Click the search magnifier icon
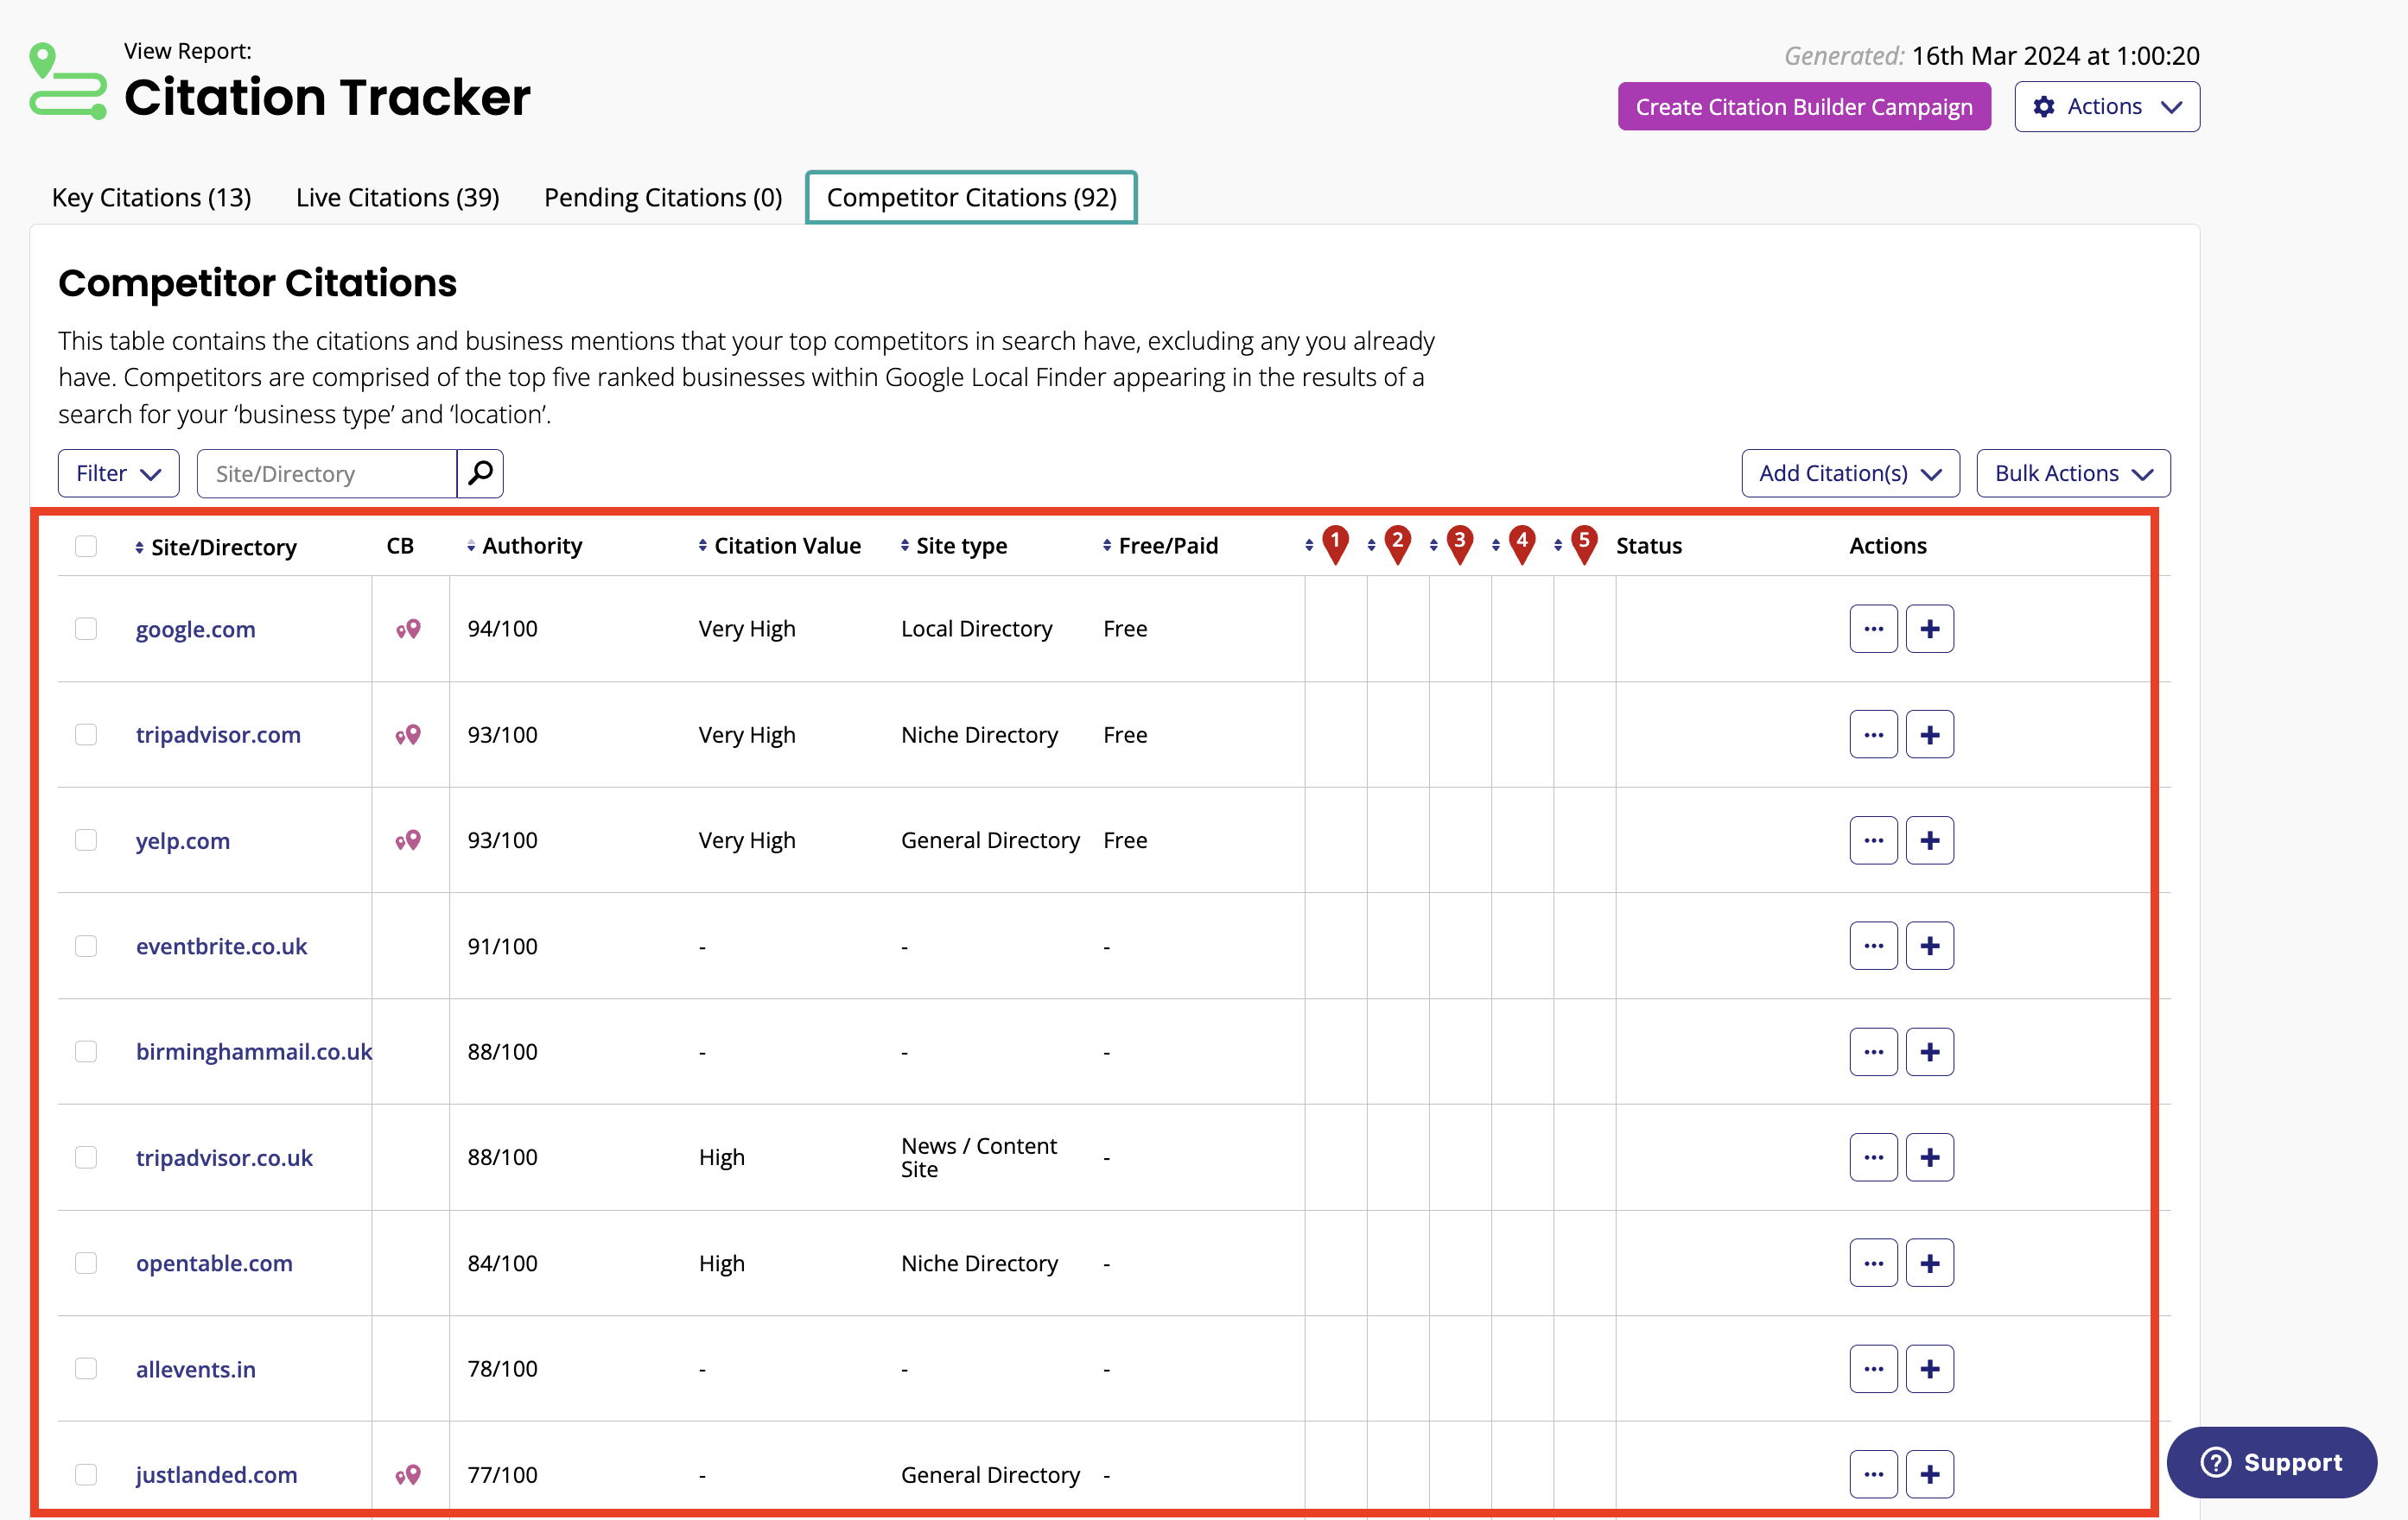 [480, 472]
